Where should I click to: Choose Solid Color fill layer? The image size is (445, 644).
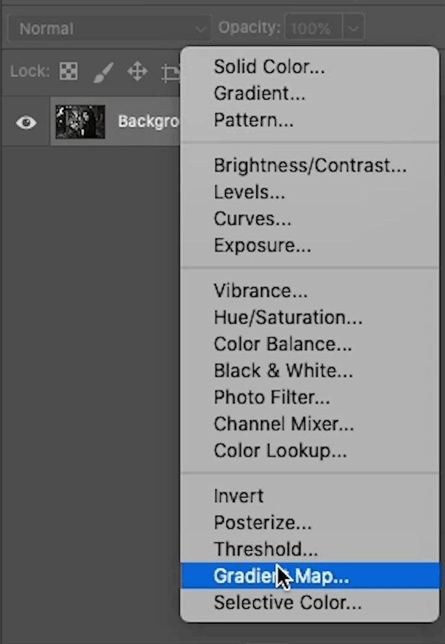[269, 66]
